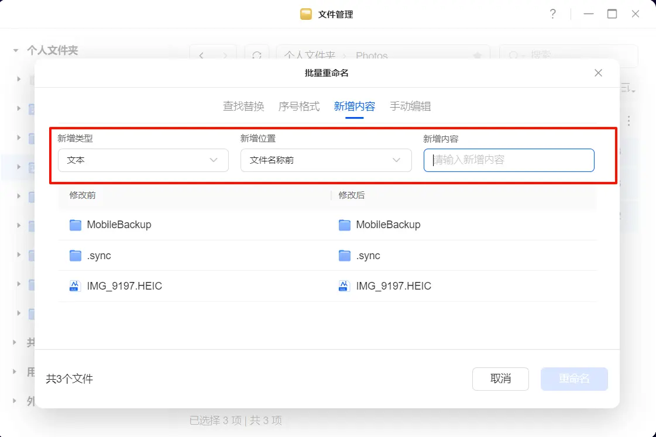Click MobileBackup folder icon under 修改前
The image size is (656, 437).
[x=75, y=225]
